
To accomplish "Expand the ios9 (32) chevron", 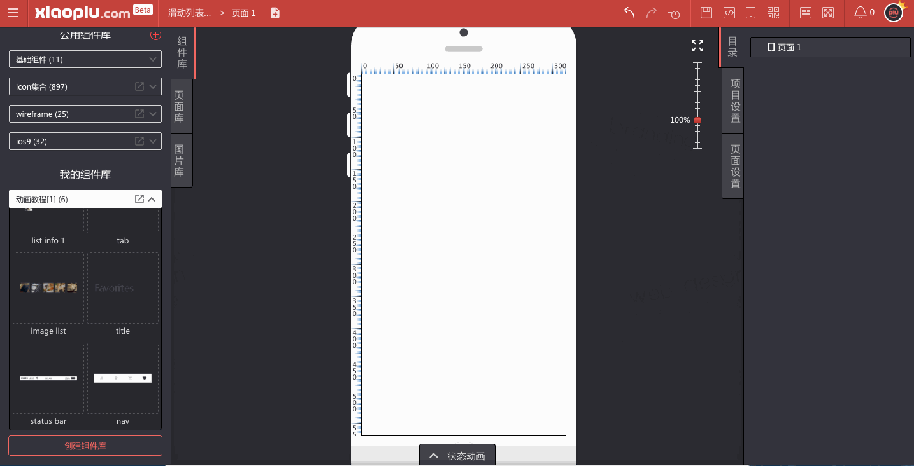I will click(153, 141).
